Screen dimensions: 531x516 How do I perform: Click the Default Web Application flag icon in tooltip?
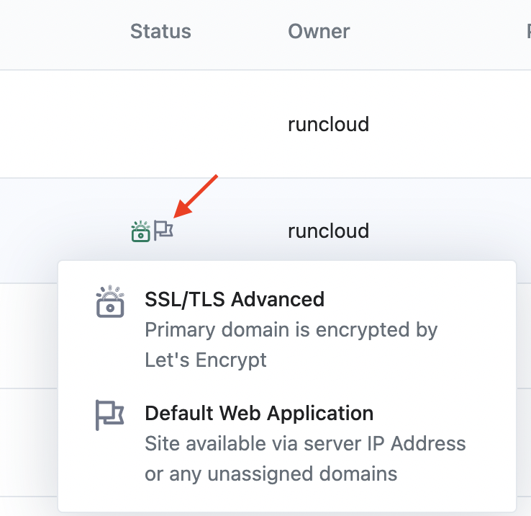(x=109, y=415)
